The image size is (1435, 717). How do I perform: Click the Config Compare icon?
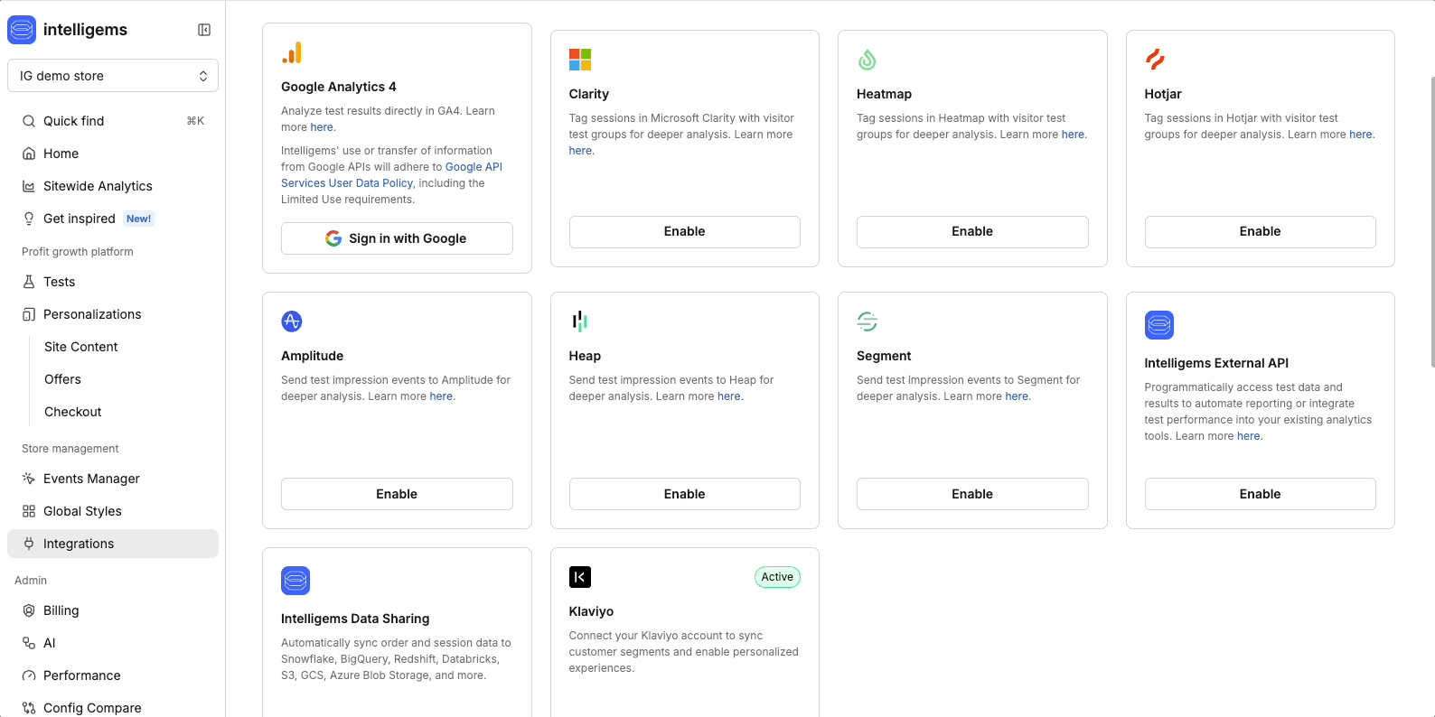[x=29, y=708]
